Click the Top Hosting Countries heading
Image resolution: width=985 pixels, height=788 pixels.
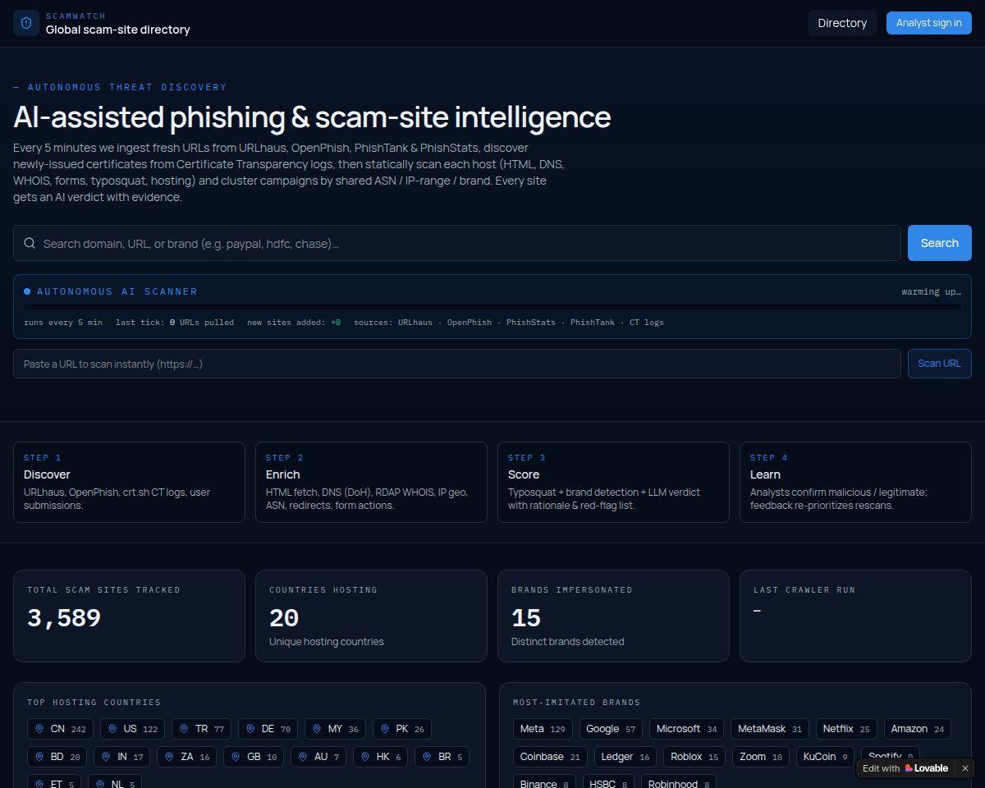(94, 702)
